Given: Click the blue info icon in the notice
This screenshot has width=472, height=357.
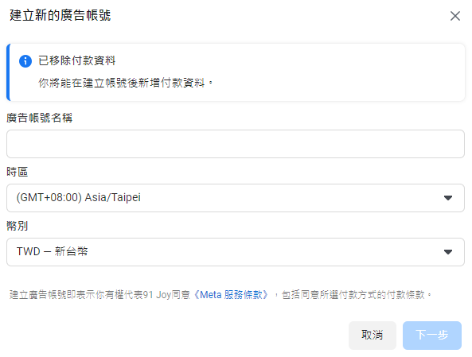Looking at the screenshot, I should tap(25, 61).
